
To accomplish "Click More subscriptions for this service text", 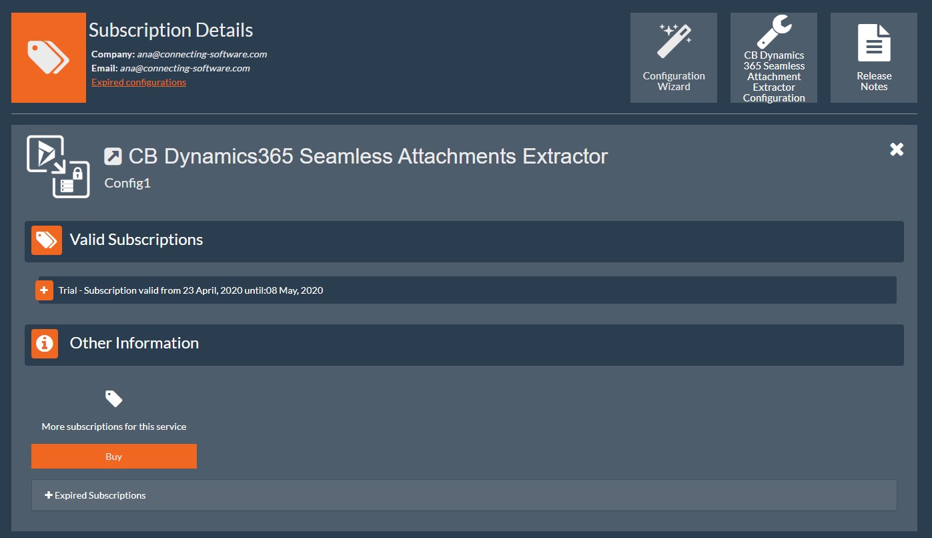I will click(114, 427).
